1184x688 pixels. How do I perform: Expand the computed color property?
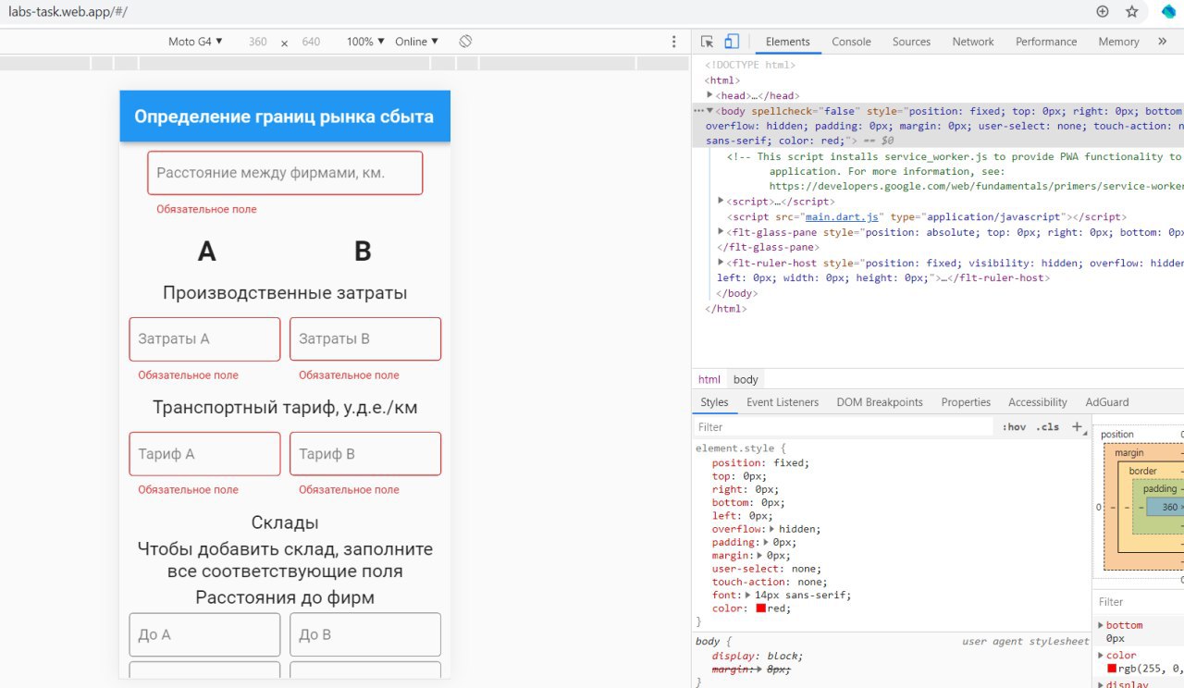click(x=1100, y=656)
